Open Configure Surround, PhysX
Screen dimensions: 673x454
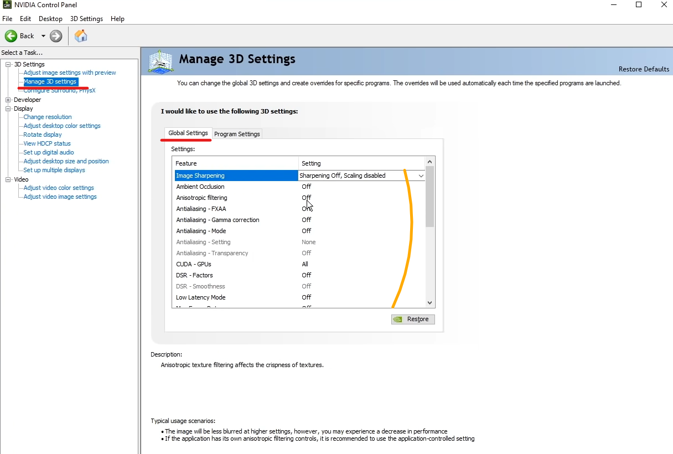tap(59, 90)
